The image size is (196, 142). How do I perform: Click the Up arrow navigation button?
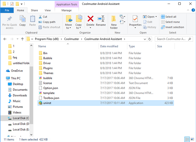22,39
